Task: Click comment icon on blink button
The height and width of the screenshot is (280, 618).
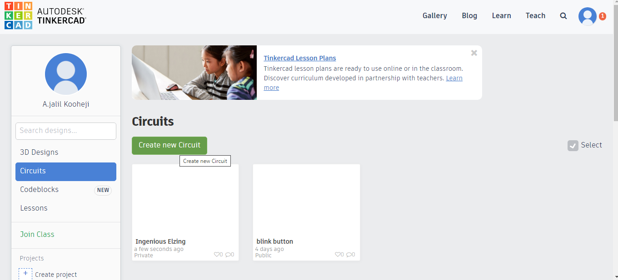Action: coord(349,255)
